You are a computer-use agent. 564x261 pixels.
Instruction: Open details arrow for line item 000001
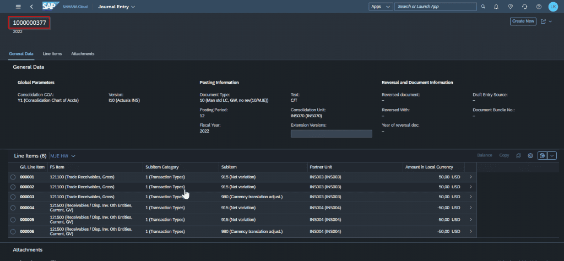[x=471, y=177]
